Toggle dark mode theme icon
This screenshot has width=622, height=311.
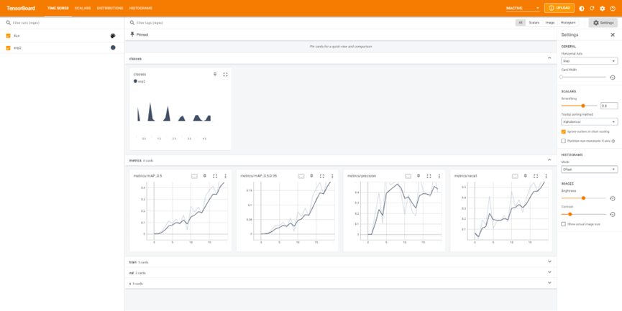coord(582,9)
